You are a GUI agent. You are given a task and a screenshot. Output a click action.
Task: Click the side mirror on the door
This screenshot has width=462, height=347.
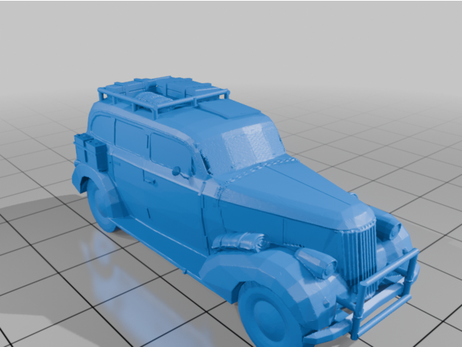click(177, 171)
